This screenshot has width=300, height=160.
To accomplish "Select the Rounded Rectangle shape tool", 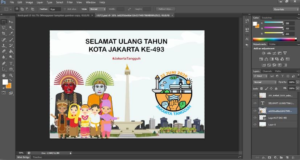I will click(11, 69).
